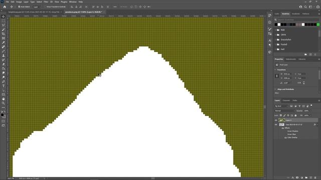This screenshot has width=321, height=180.
Task: Toggle visibility of Color Overlay effect
Action: 285,137
